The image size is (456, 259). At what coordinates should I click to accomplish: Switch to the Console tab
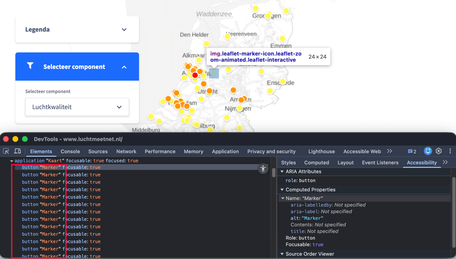coord(70,151)
